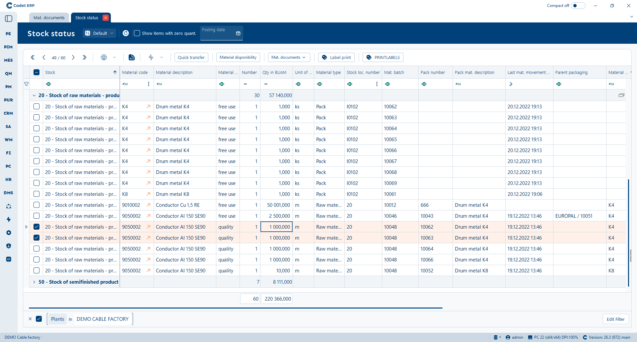637x342 pixels.
Task: Go to first page double arrow
Action: [33, 57]
